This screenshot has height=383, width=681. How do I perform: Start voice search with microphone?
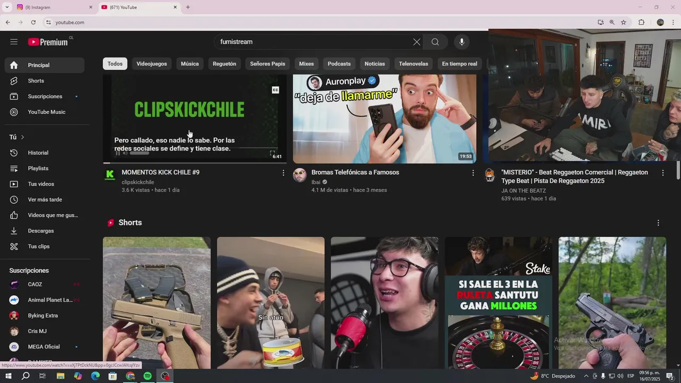[x=462, y=42]
